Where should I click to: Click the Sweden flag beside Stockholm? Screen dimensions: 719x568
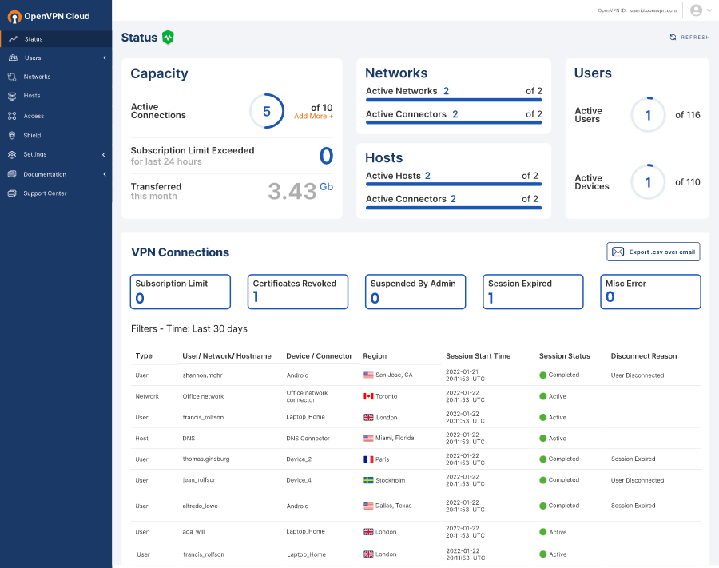(368, 480)
